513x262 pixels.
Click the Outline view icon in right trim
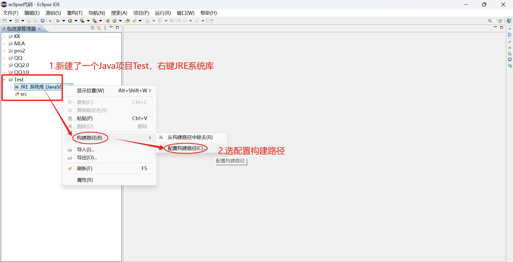510,35
